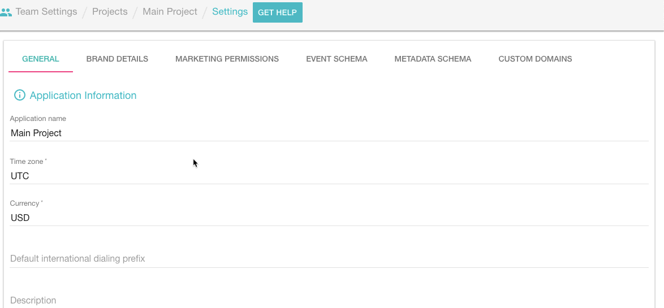Open the METADATA SCHEMA tab

click(x=433, y=59)
